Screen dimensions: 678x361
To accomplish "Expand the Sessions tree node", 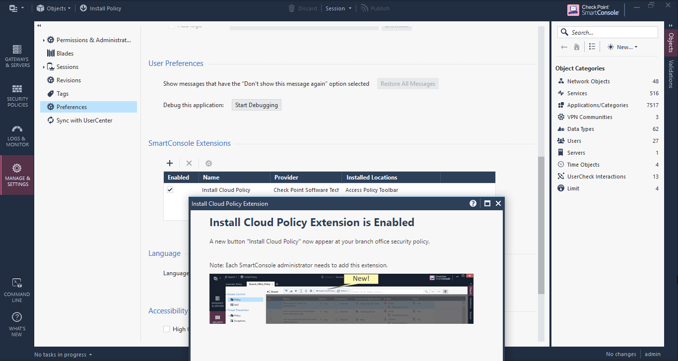I will click(x=44, y=67).
